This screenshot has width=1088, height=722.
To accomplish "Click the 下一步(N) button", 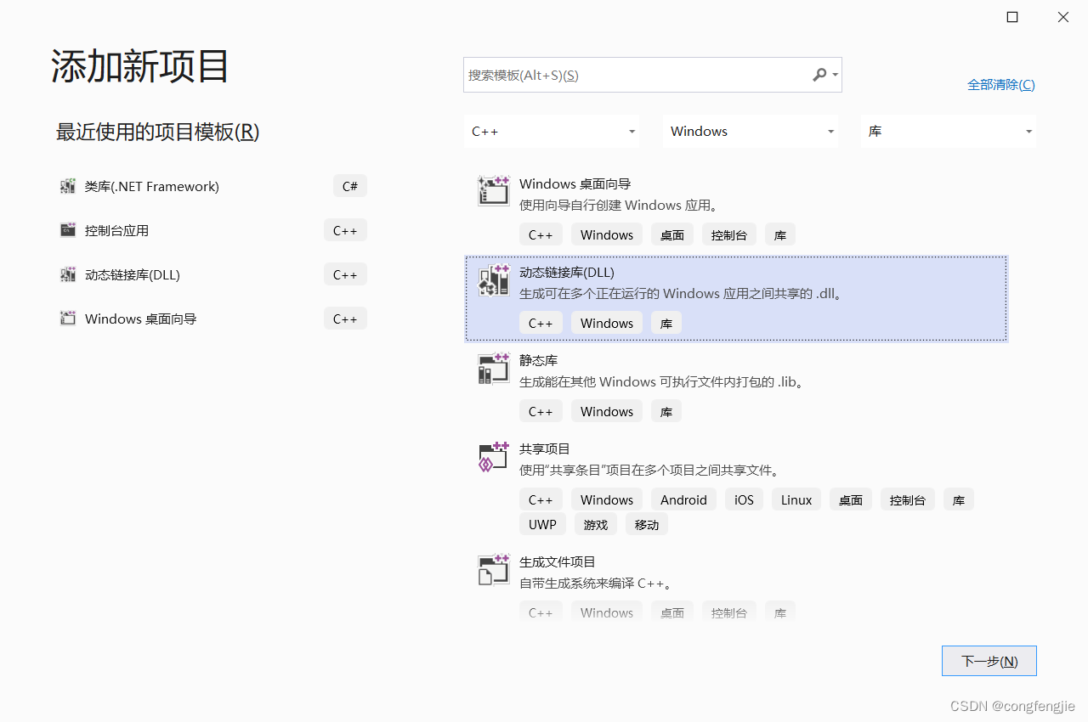I will pos(989,661).
